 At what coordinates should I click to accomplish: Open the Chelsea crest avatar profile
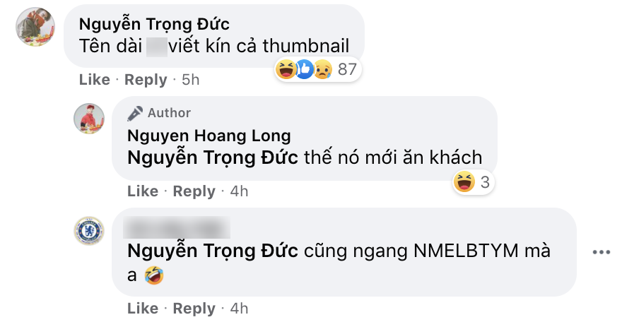click(x=89, y=231)
